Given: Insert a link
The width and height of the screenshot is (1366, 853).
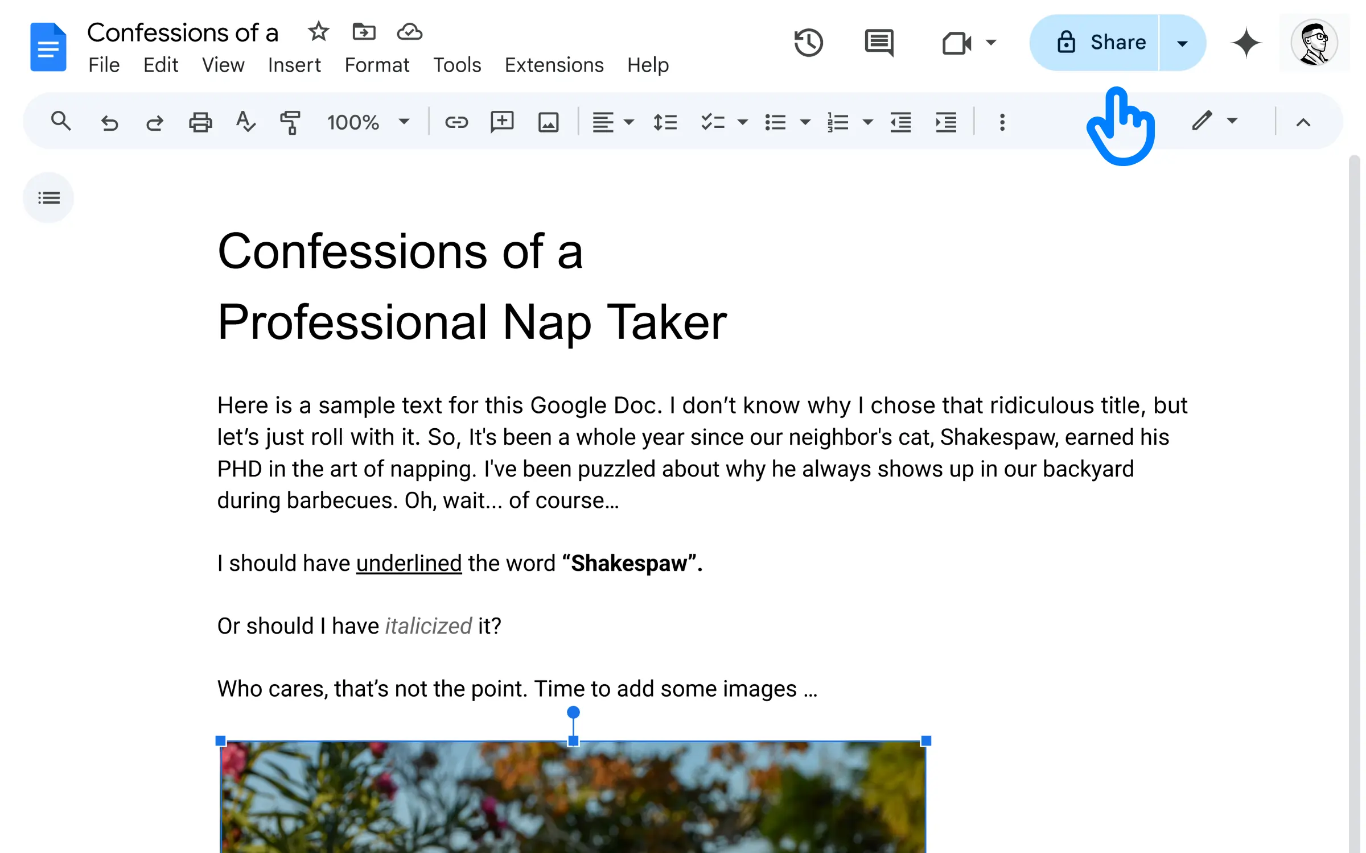Looking at the screenshot, I should click(x=456, y=122).
